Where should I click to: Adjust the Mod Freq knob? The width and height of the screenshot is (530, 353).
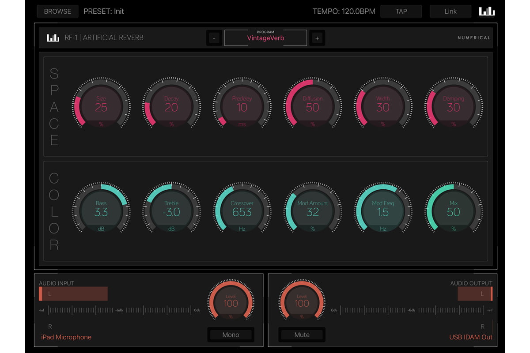(383, 209)
